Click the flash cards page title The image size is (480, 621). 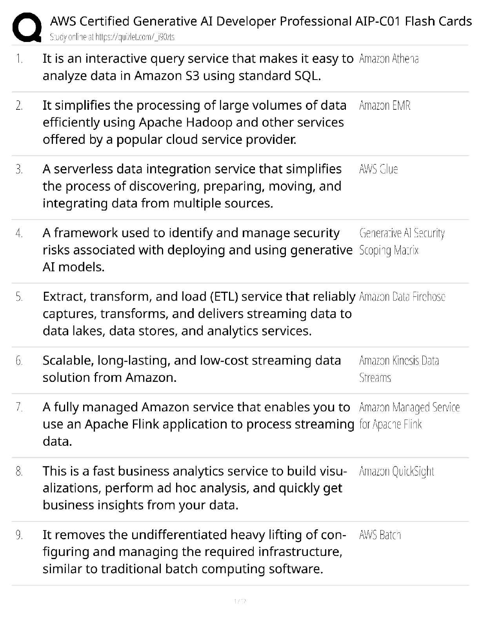coord(261,21)
